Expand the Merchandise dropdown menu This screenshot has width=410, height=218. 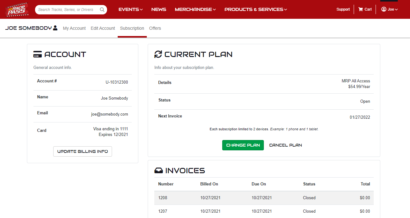point(195,9)
